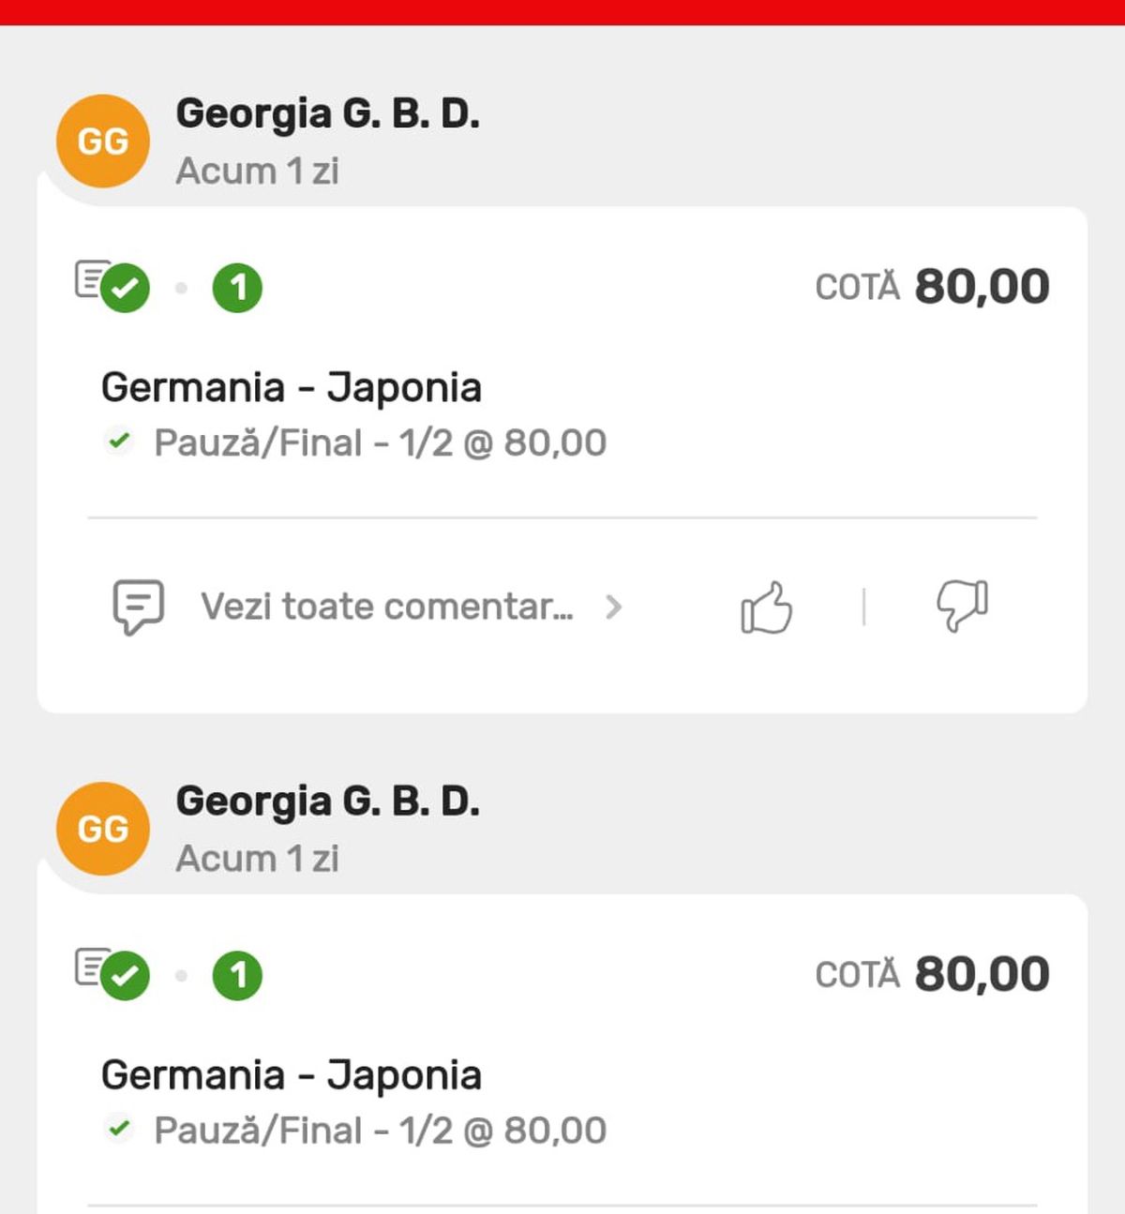The image size is (1125, 1214).
Task: Select first 'Germania - Japonia' match title
Action: [x=292, y=388]
